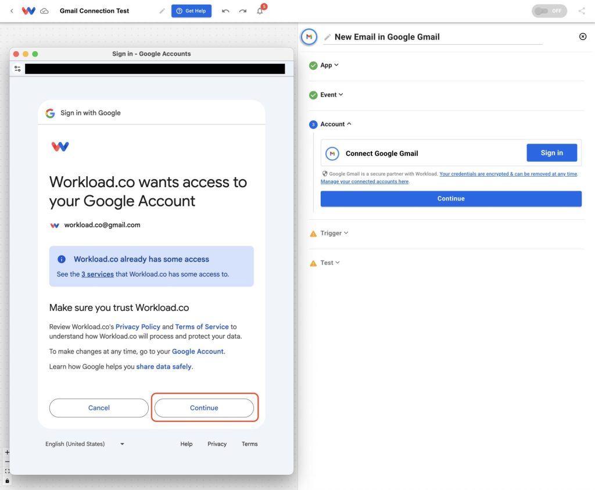Toggle the workflow OFF switch on
Screen dimensions: 595x490
coord(549,11)
